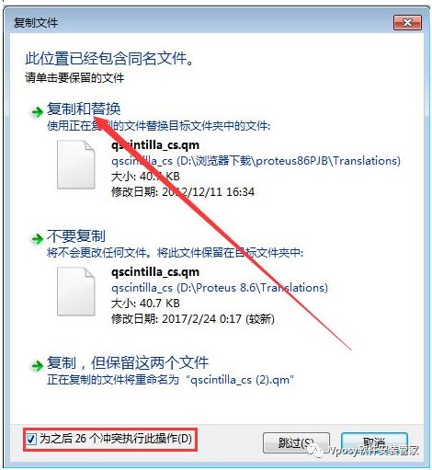Click green arrow beside 不要复制

37,239
